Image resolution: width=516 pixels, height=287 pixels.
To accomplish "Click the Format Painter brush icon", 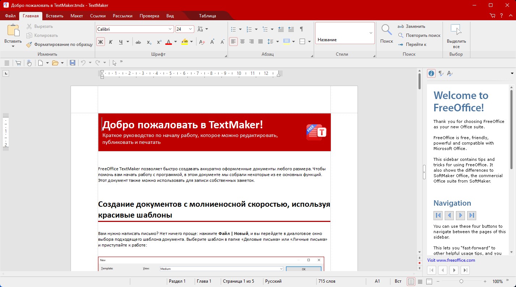I will coord(29,44).
